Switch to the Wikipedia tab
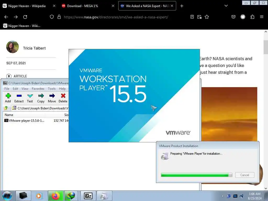 [27, 6]
